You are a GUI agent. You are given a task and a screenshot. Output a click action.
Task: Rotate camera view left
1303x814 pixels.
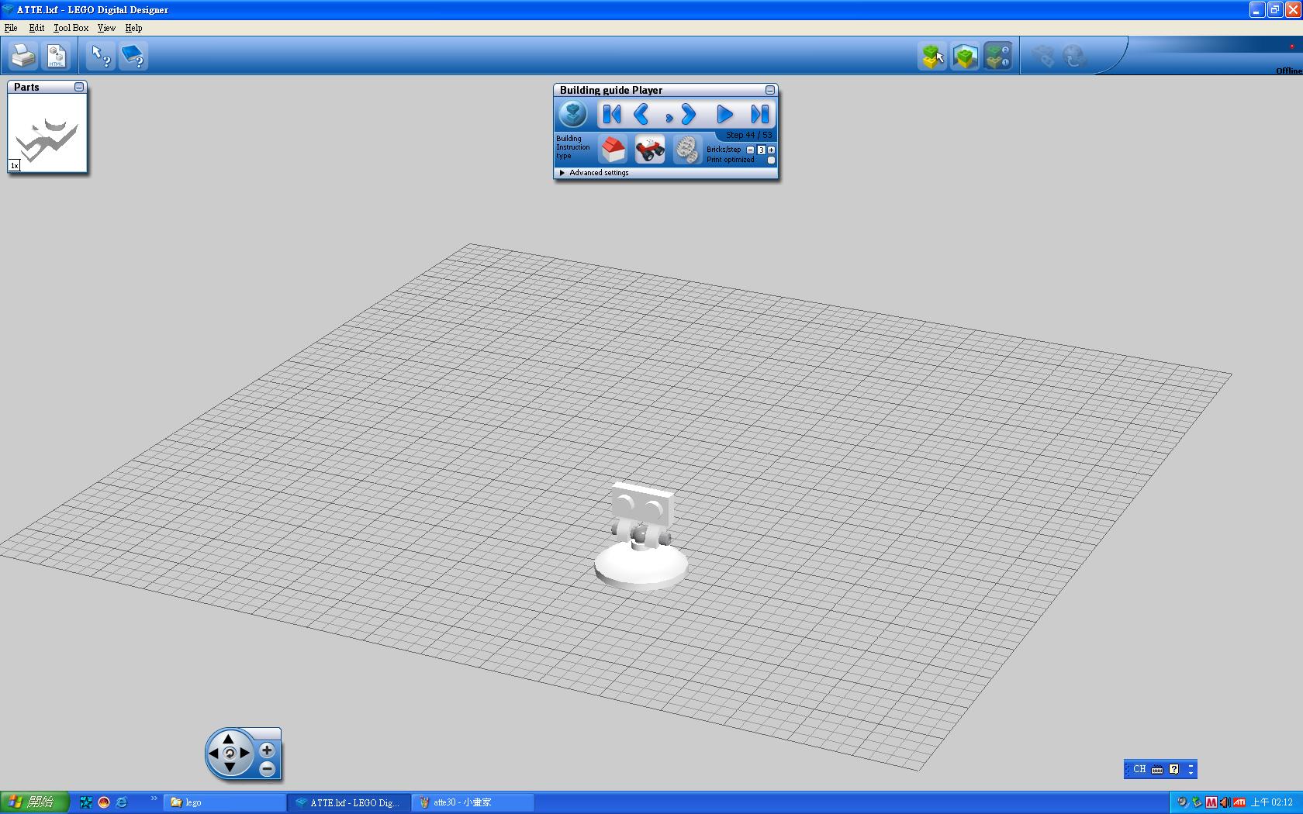pos(214,753)
